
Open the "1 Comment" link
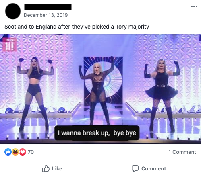point(182,152)
